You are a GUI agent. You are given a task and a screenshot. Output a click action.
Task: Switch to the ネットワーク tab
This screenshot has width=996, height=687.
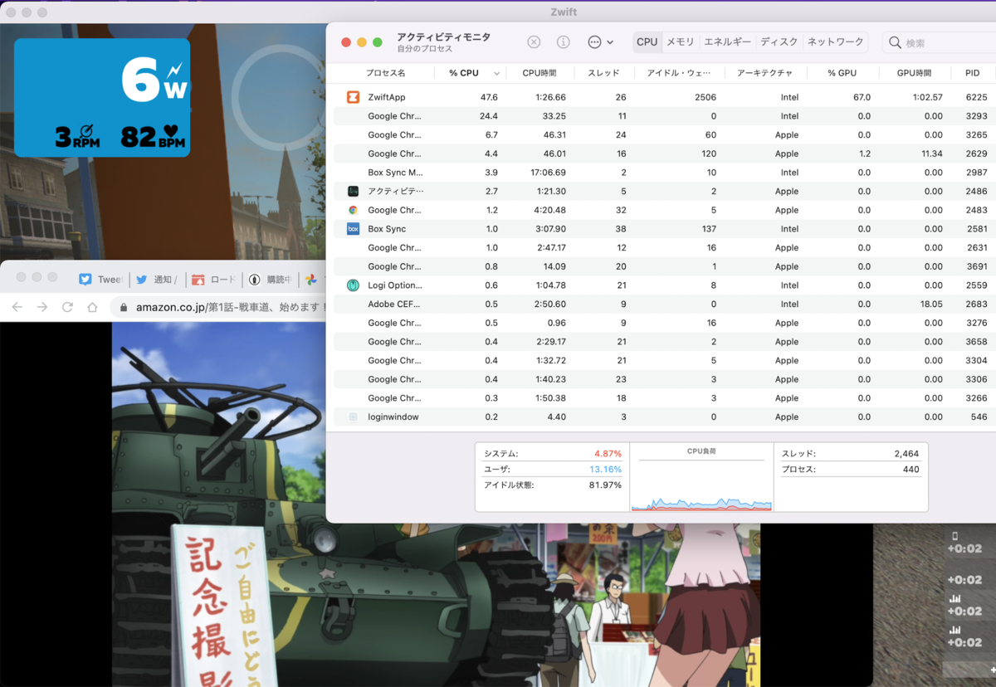click(836, 42)
